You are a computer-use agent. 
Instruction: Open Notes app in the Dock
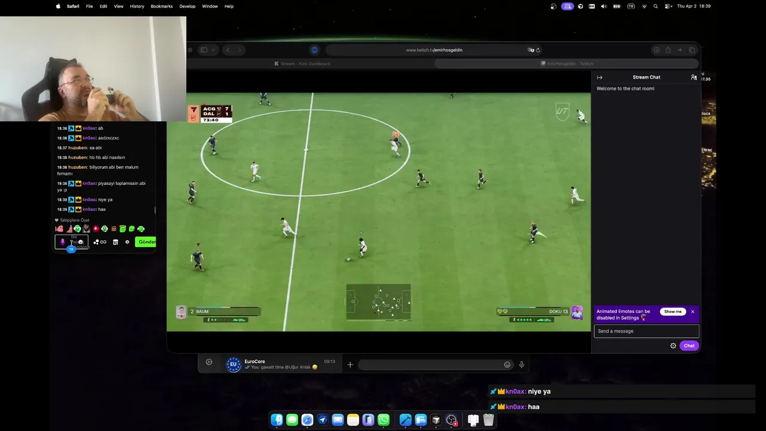353,420
